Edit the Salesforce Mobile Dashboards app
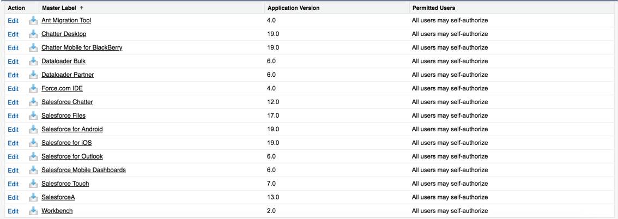The image size is (618, 219). (x=13, y=170)
